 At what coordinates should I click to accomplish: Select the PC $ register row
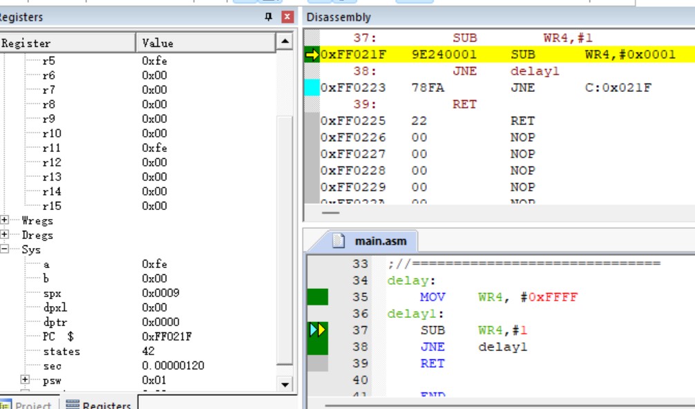tap(137, 336)
